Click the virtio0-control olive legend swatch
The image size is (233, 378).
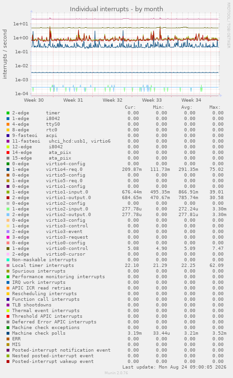pos(8,249)
